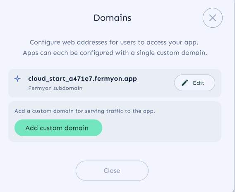This screenshot has width=235, height=192.
Task: Select the cloud_start_a471e7.fermyon.app domain name
Action: (x=82, y=79)
